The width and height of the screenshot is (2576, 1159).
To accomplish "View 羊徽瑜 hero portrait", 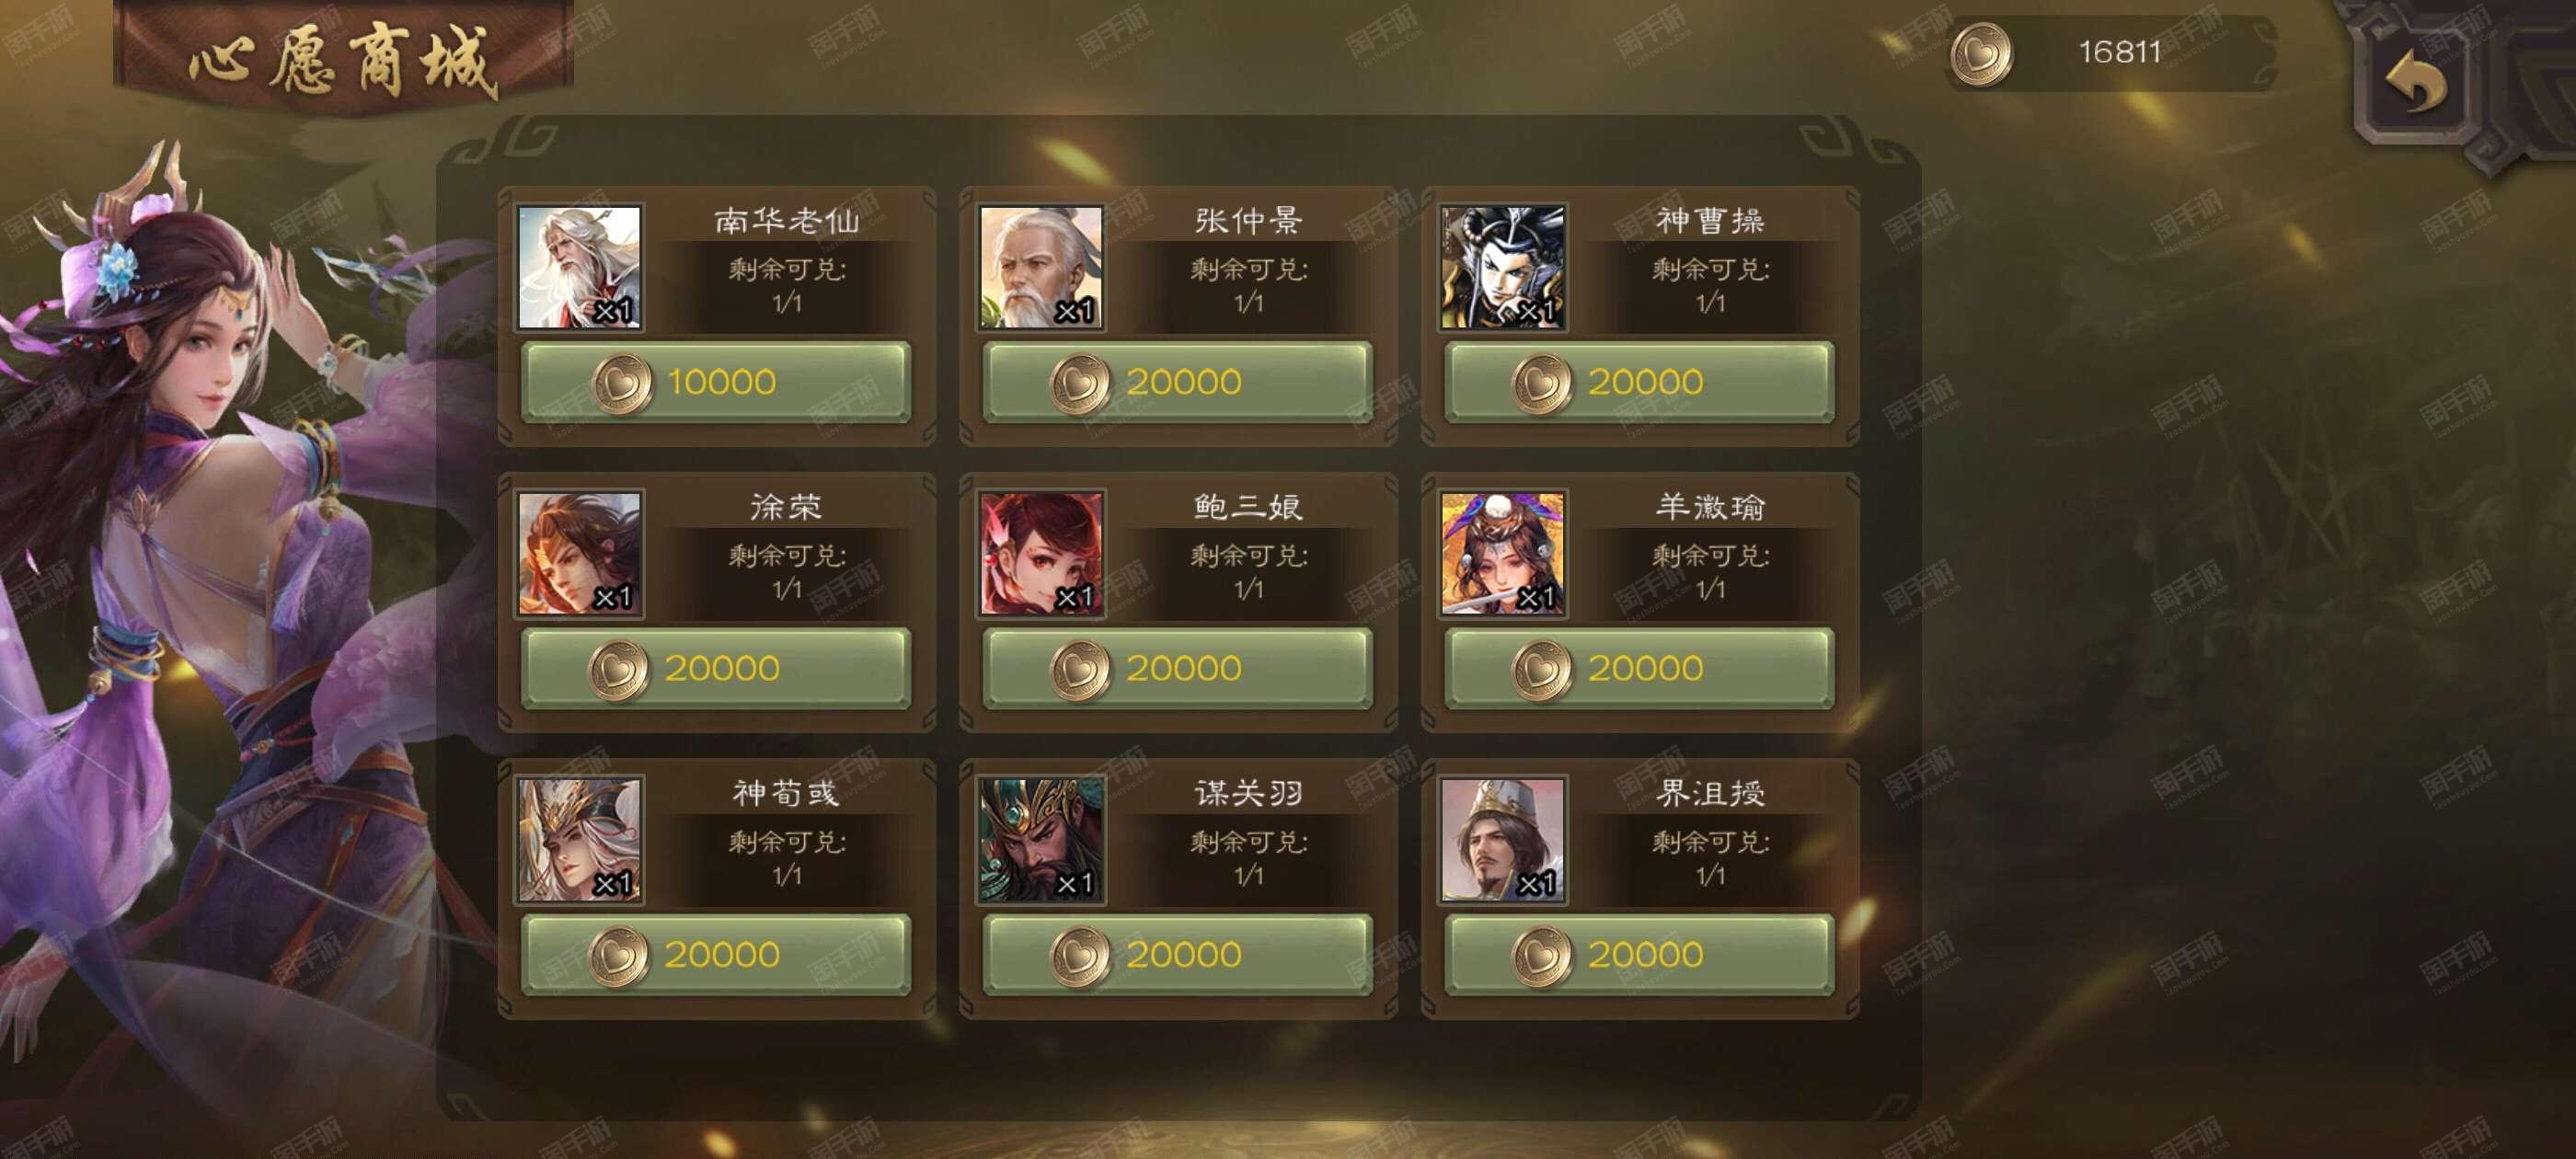I will (x=1503, y=553).
